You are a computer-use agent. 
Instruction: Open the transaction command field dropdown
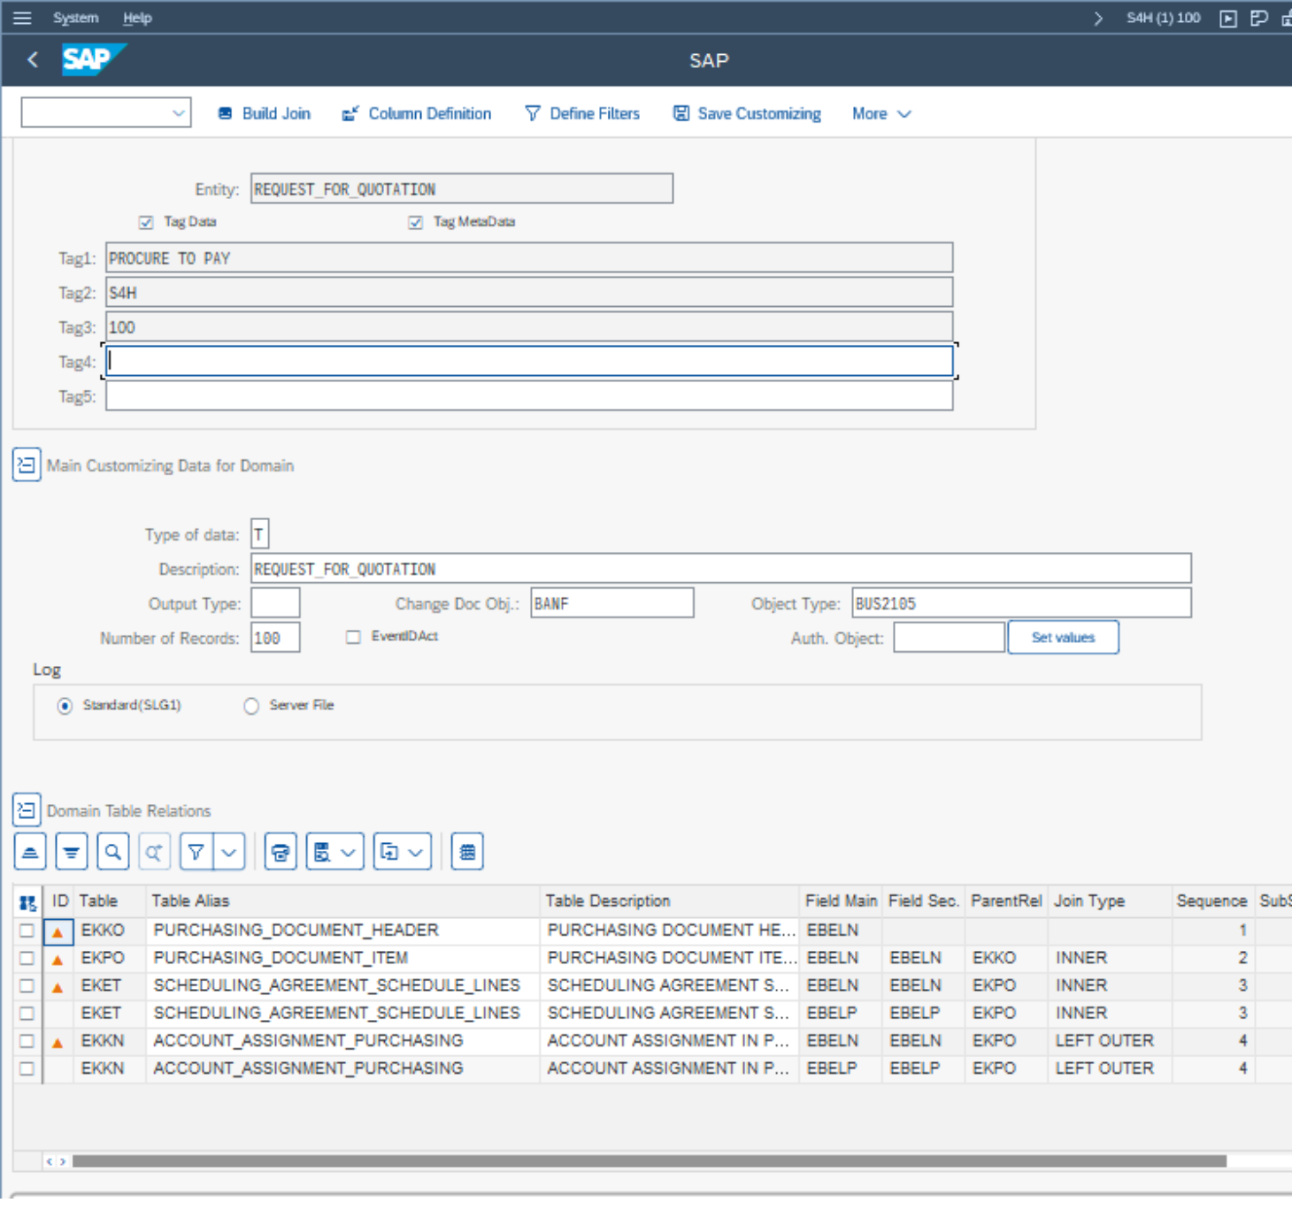179,113
